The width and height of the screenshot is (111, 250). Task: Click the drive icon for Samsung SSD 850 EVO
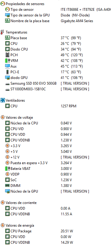tap(7, 84)
